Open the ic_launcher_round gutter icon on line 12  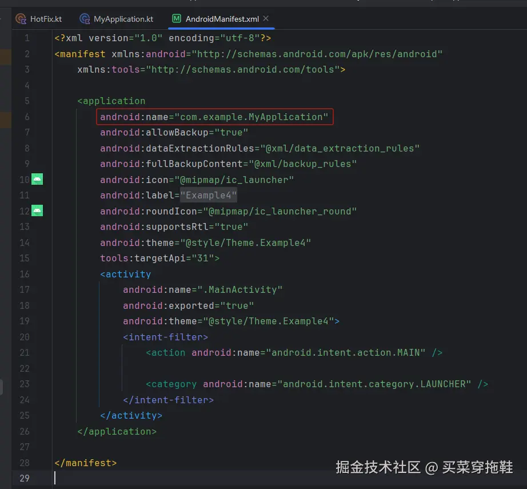point(37,210)
